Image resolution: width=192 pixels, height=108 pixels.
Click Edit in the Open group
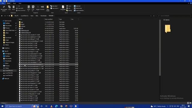(x=68, y=8)
